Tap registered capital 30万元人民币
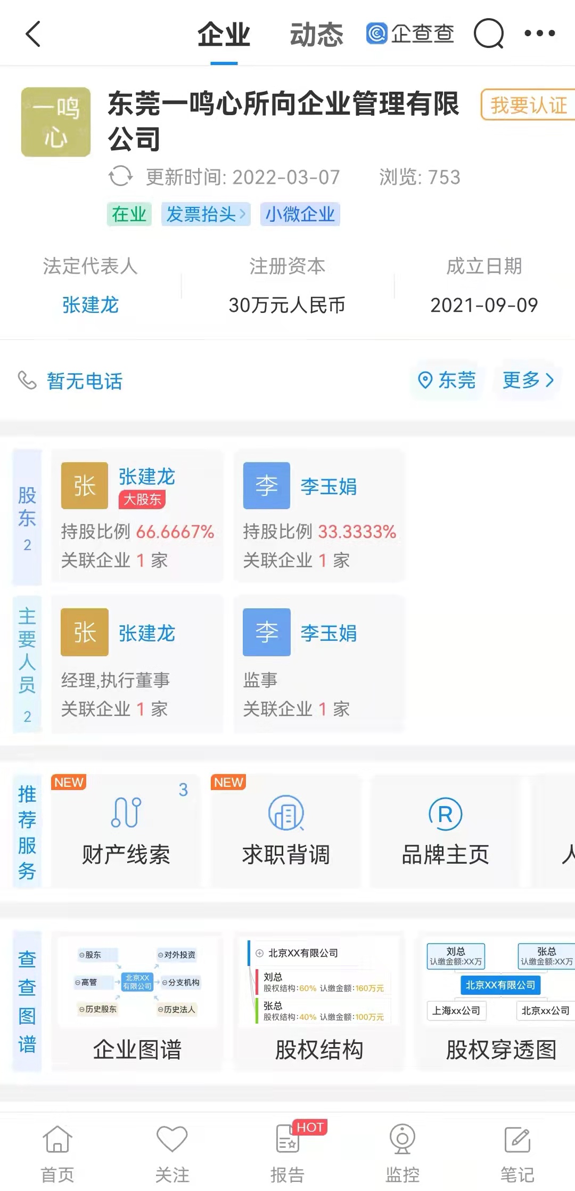Viewport: 575px width, 1191px height. tap(287, 305)
